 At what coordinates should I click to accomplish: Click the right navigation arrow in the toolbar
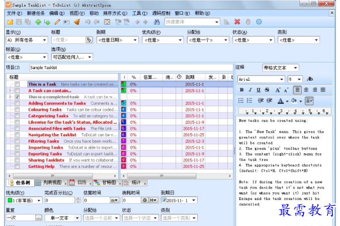point(145,22)
